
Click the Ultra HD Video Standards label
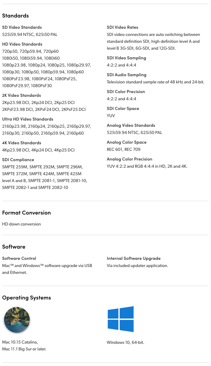[x=28, y=119]
